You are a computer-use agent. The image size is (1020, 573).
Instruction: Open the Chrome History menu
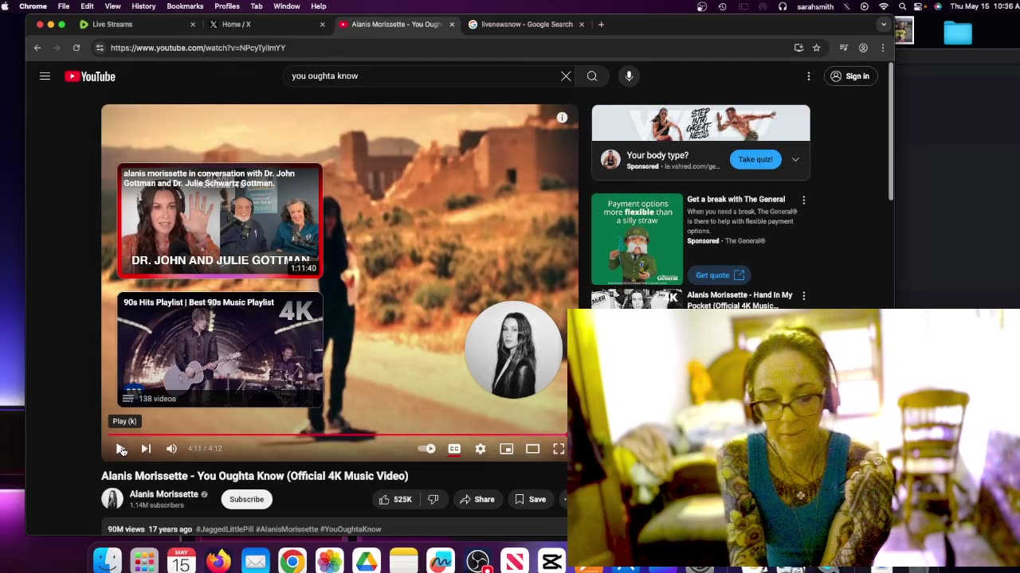click(143, 6)
